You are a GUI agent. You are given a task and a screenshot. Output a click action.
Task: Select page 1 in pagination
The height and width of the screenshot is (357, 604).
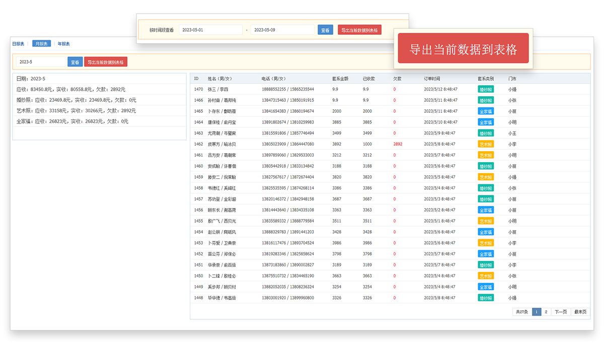point(537,312)
